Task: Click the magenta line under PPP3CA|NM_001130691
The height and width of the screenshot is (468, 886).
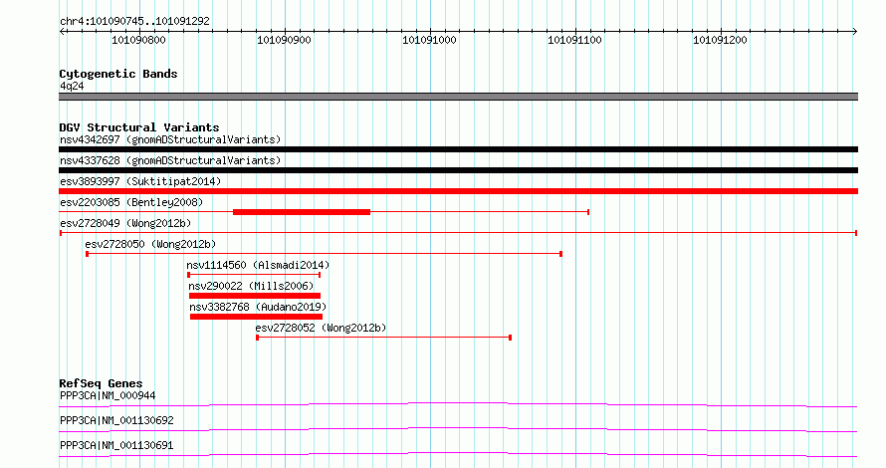Action: [x=458, y=454]
